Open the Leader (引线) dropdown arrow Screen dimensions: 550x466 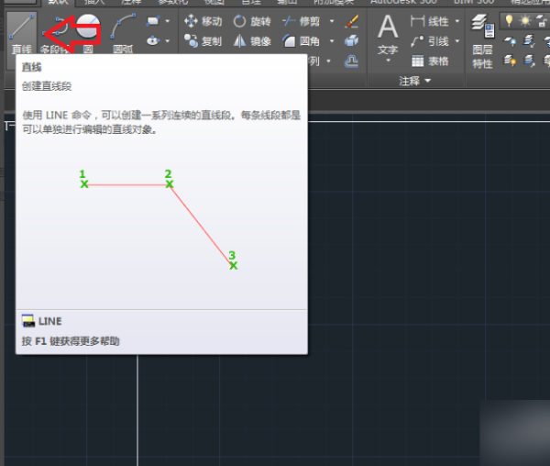pos(457,41)
